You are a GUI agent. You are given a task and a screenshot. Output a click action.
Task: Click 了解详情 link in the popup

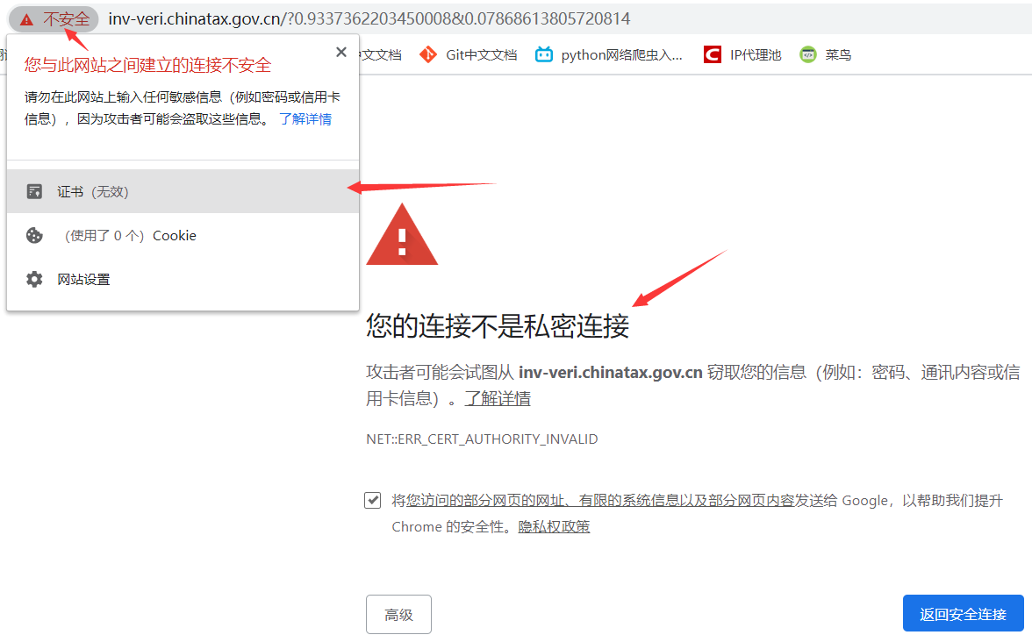[x=305, y=119]
